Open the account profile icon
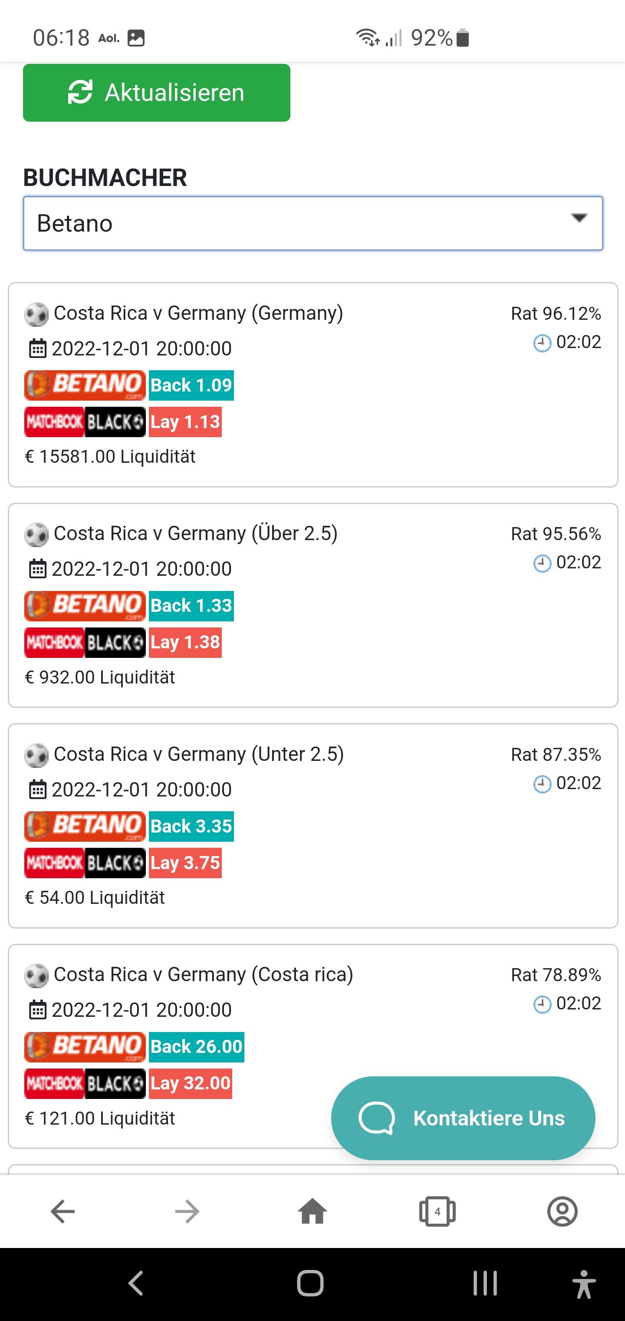The width and height of the screenshot is (625, 1321). point(562,1212)
